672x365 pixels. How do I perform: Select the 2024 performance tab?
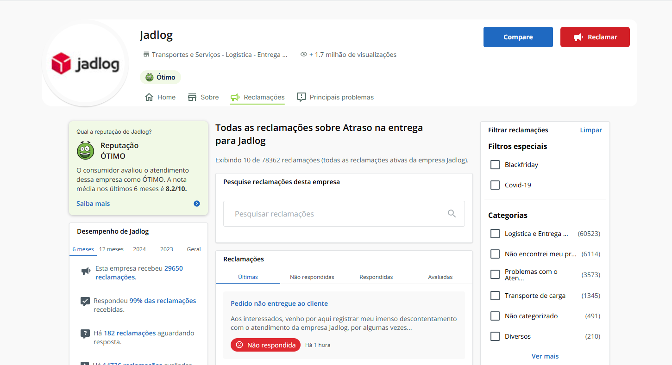click(x=139, y=249)
